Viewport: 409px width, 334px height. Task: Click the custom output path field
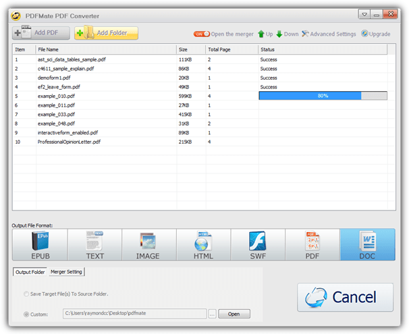click(134, 313)
